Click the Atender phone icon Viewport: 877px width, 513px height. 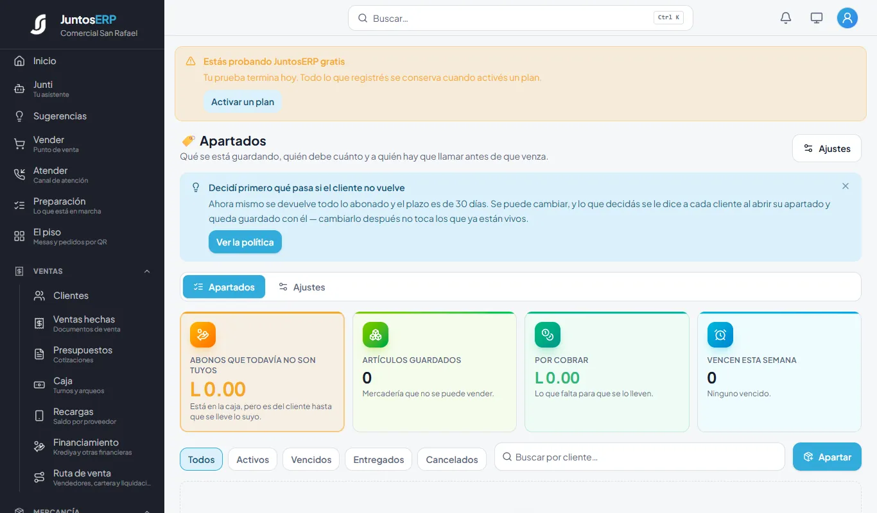click(x=19, y=174)
